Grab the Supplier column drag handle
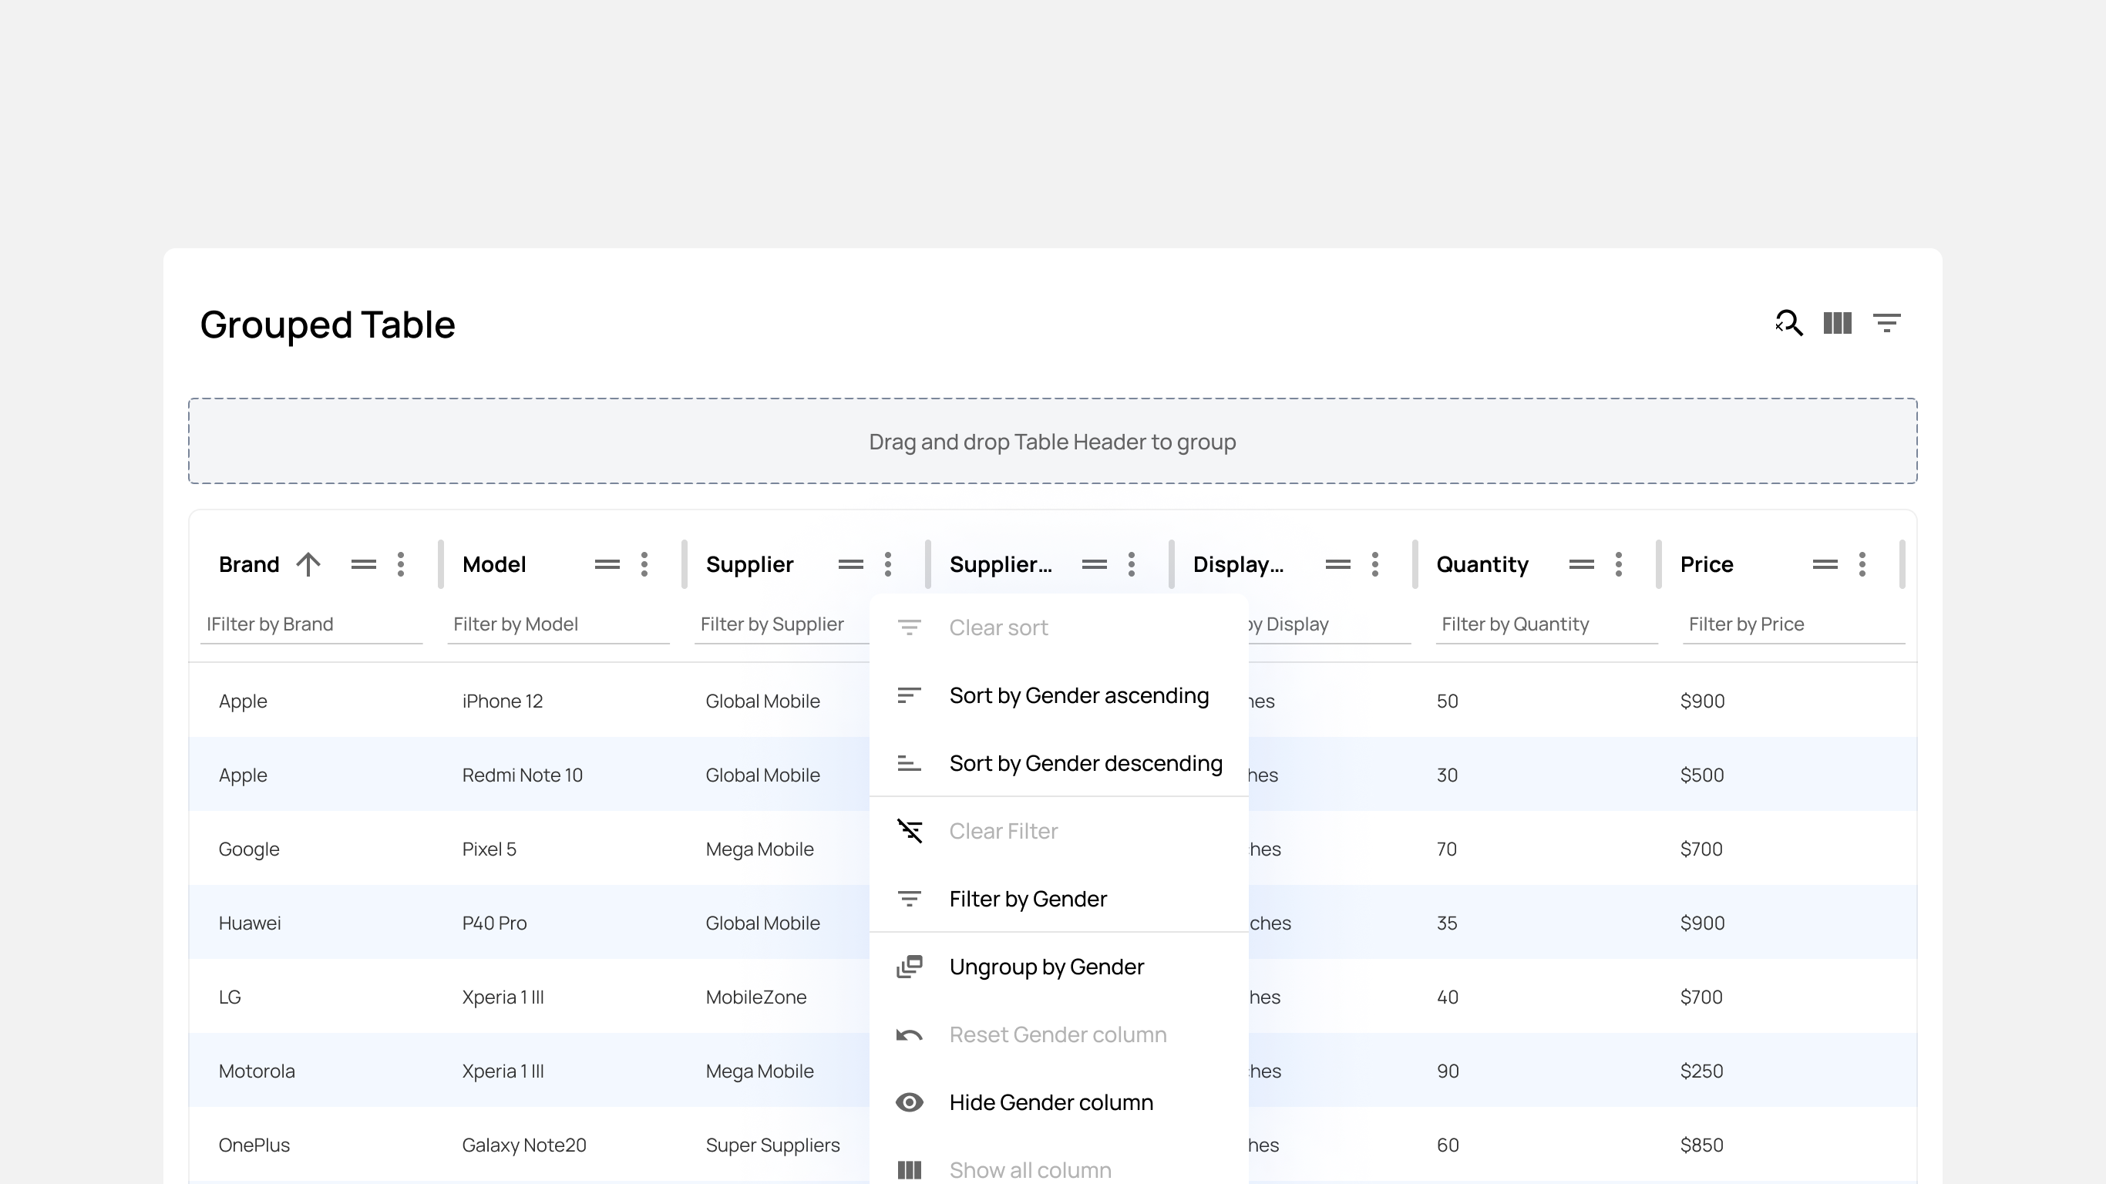 (x=851, y=564)
